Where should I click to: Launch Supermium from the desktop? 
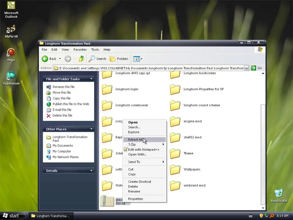11,78
